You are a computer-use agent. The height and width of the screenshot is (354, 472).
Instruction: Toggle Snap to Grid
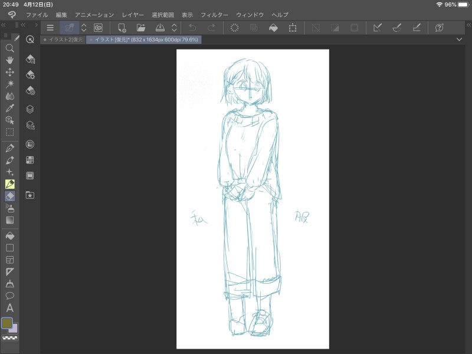[x=416, y=27]
